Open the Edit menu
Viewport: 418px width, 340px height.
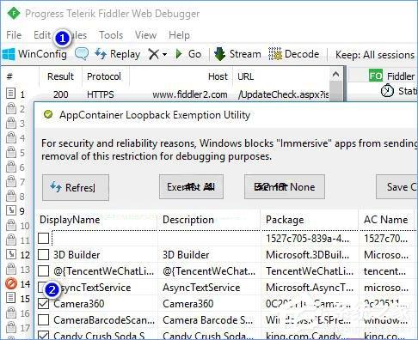[42, 35]
